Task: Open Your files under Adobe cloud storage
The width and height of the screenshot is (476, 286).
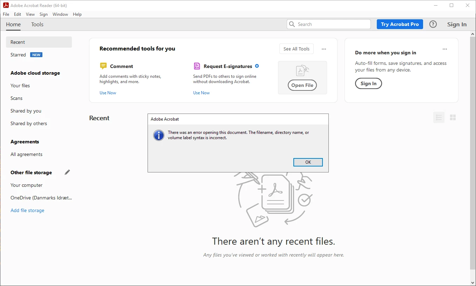Action: pos(20,86)
